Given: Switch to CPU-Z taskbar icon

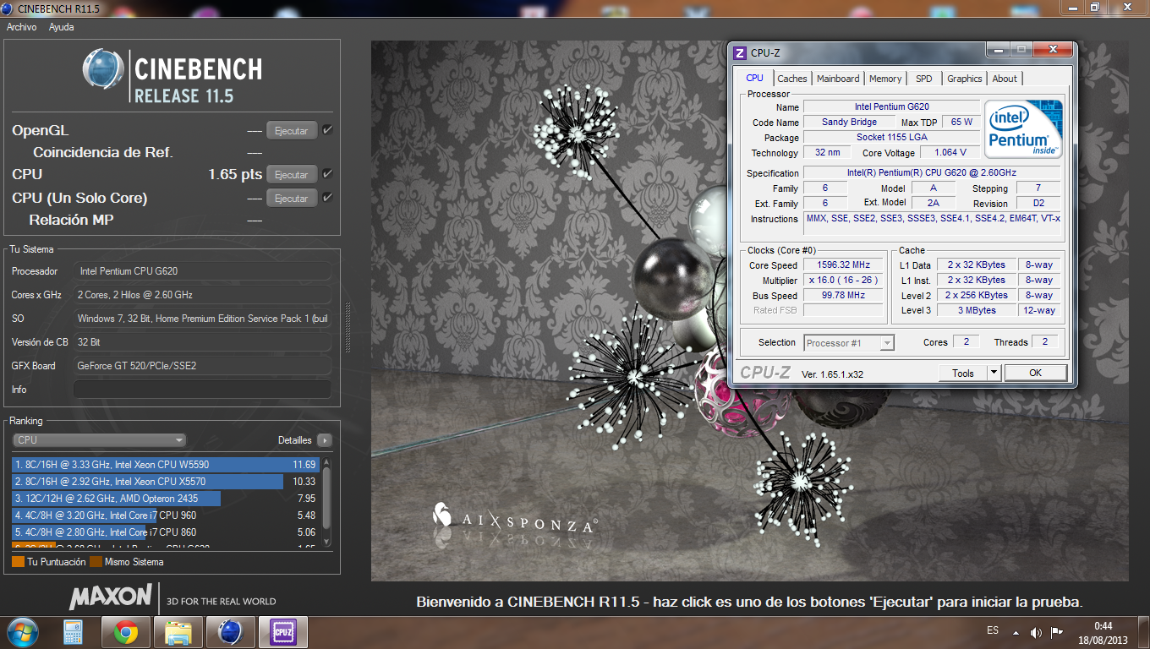Looking at the screenshot, I should click(282, 632).
